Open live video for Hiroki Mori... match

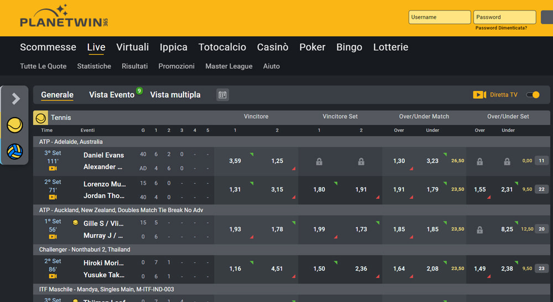coord(53,276)
